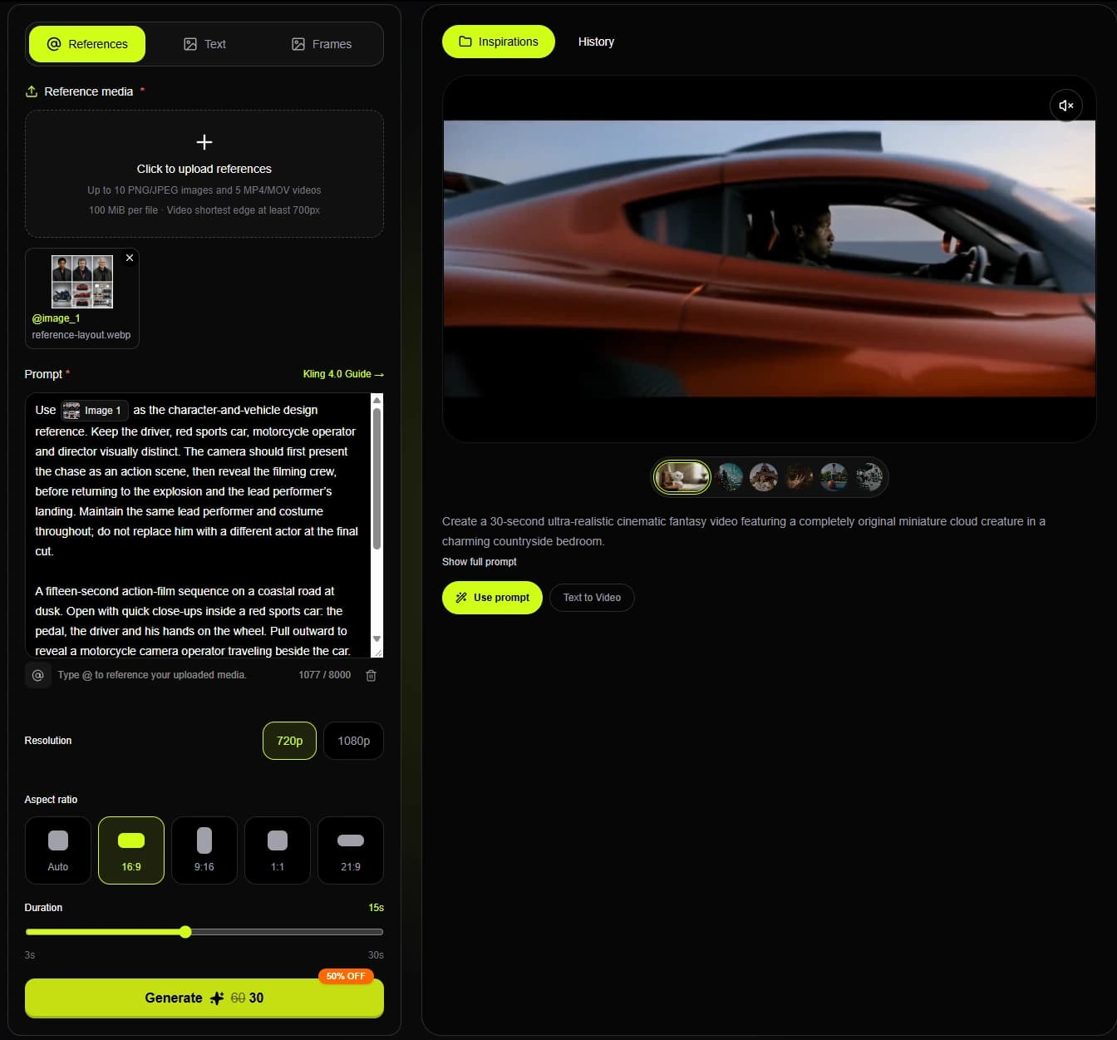Select the fifth inspiration thumbnail

pos(834,477)
